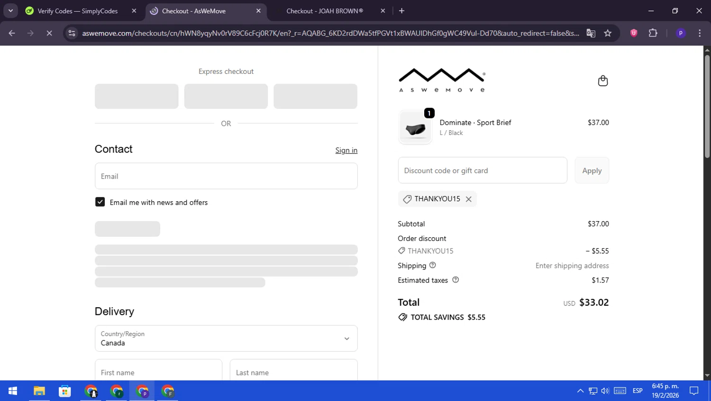
Task: Open Microsoft Store from taskbar
Action: click(64, 391)
